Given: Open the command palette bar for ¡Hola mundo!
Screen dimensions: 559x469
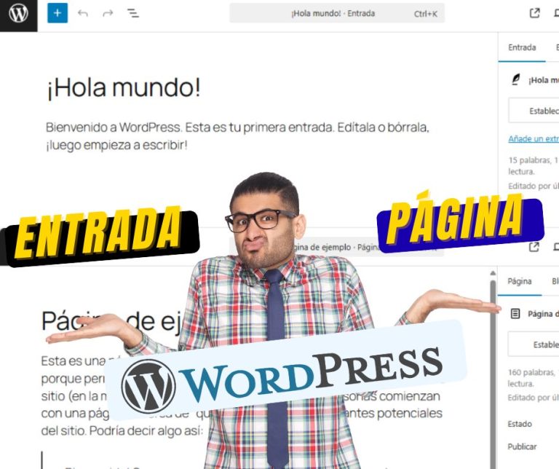Looking at the screenshot, I should [x=337, y=14].
